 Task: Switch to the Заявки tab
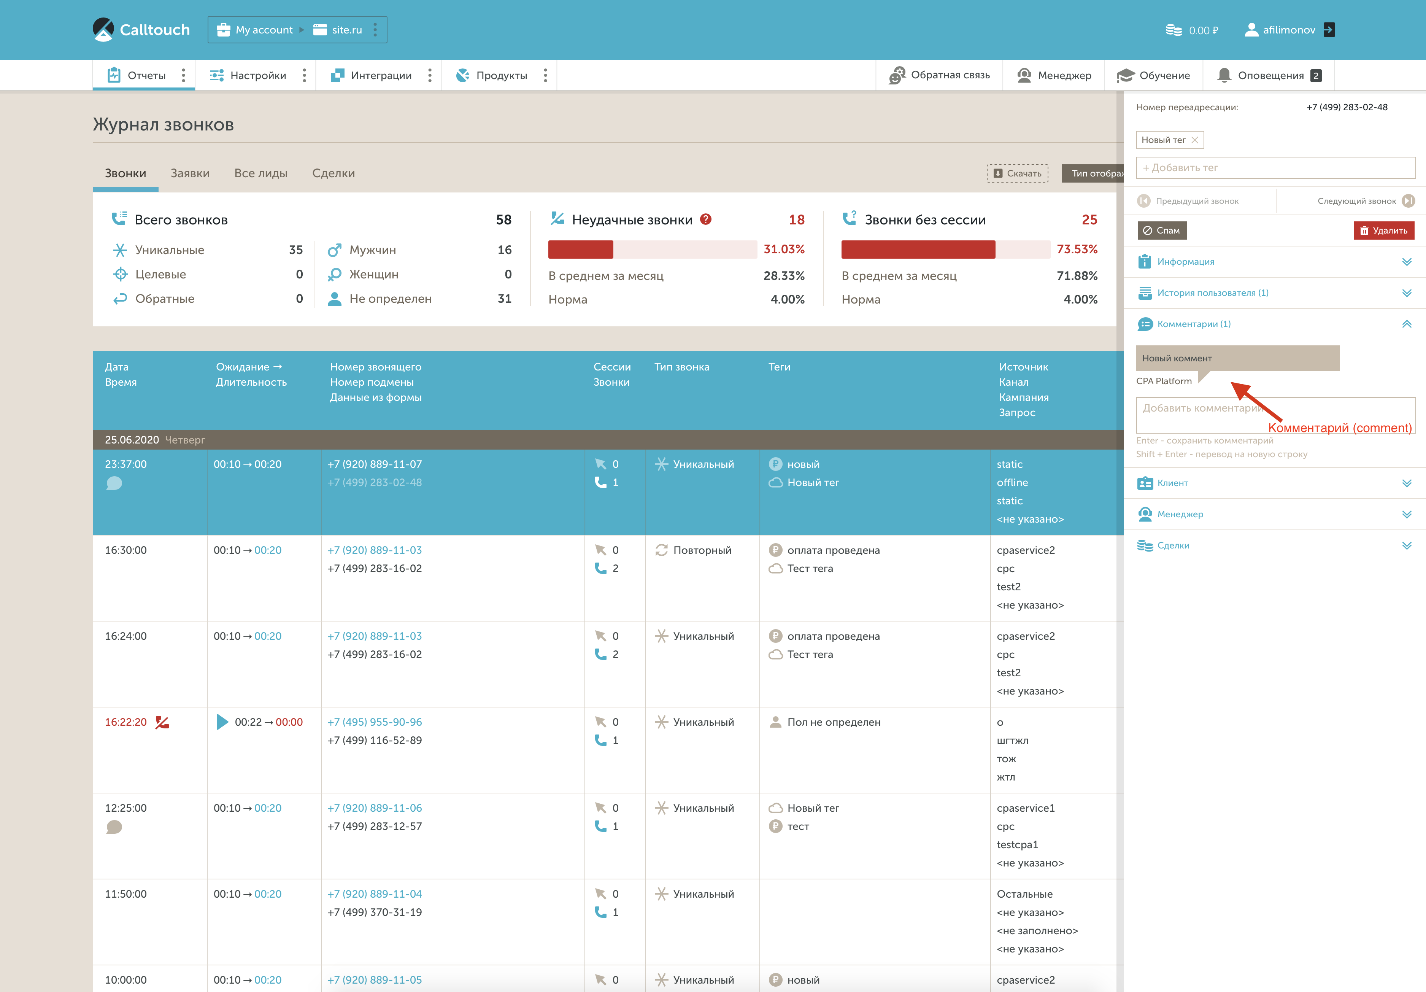[x=190, y=173]
